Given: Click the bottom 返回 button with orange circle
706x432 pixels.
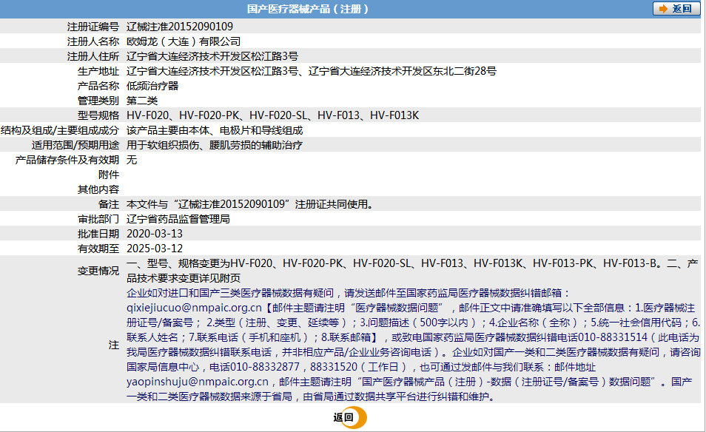Looking at the screenshot, I should [x=349, y=418].
